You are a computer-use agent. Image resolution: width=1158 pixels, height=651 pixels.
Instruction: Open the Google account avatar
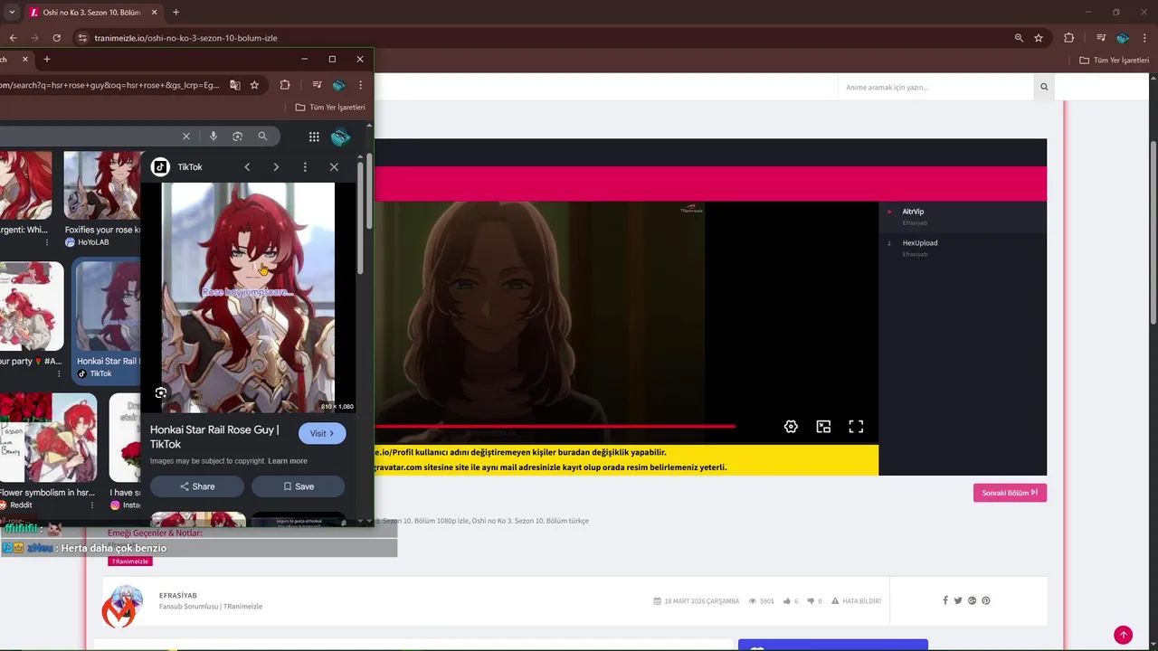pyautogui.click(x=340, y=137)
